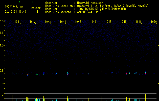The width and height of the screenshot is (159, 101).
Task: Click time marker 1044
Action: [x=63, y=22]
